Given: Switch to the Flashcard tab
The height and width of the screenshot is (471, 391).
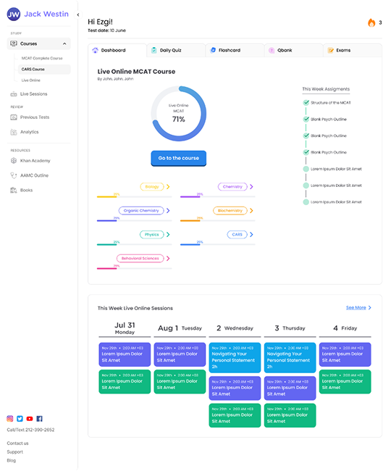Looking at the screenshot, I should 235,51.
